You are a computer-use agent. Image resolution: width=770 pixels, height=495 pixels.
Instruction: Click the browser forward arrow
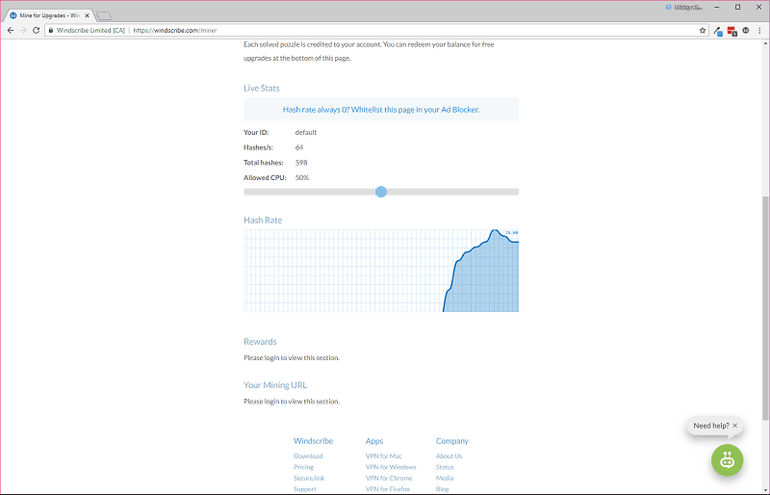point(23,30)
